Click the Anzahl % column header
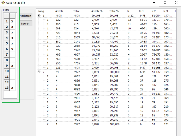181x136 pixels. [x=99, y=11]
